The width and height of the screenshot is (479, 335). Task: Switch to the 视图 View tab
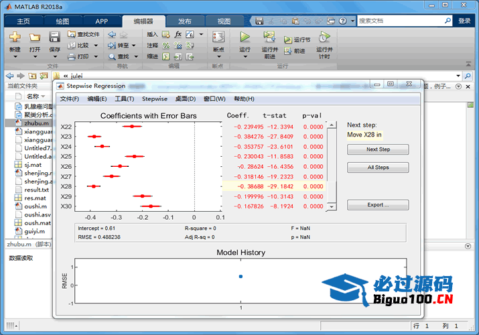[x=224, y=21]
